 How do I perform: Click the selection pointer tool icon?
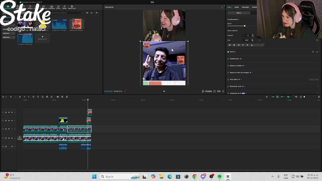pyautogui.click(x=3, y=97)
